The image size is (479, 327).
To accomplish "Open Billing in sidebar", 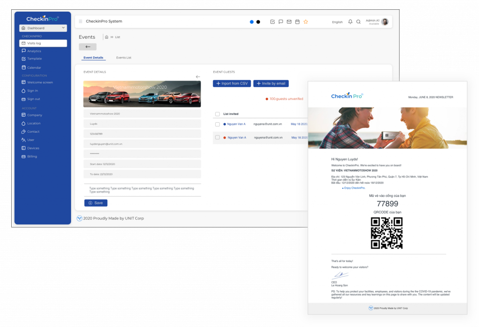I will point(29,156).
